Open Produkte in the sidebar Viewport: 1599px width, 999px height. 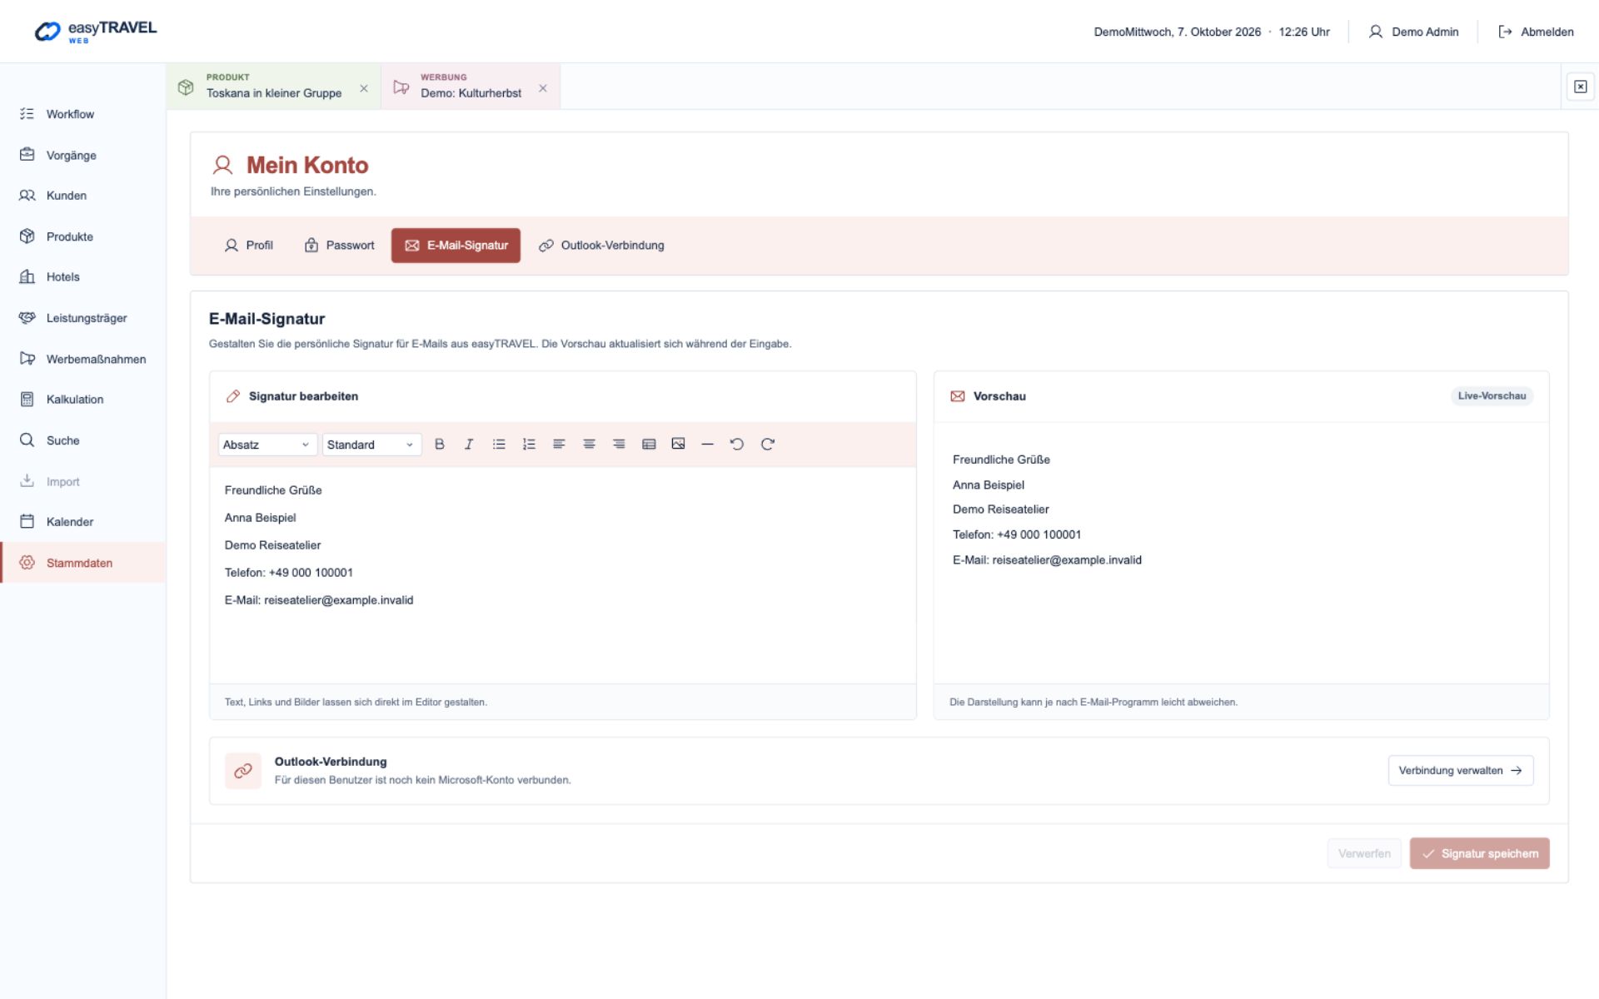83,236
